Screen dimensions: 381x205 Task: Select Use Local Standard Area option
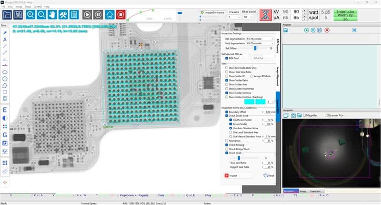[231, 132]
